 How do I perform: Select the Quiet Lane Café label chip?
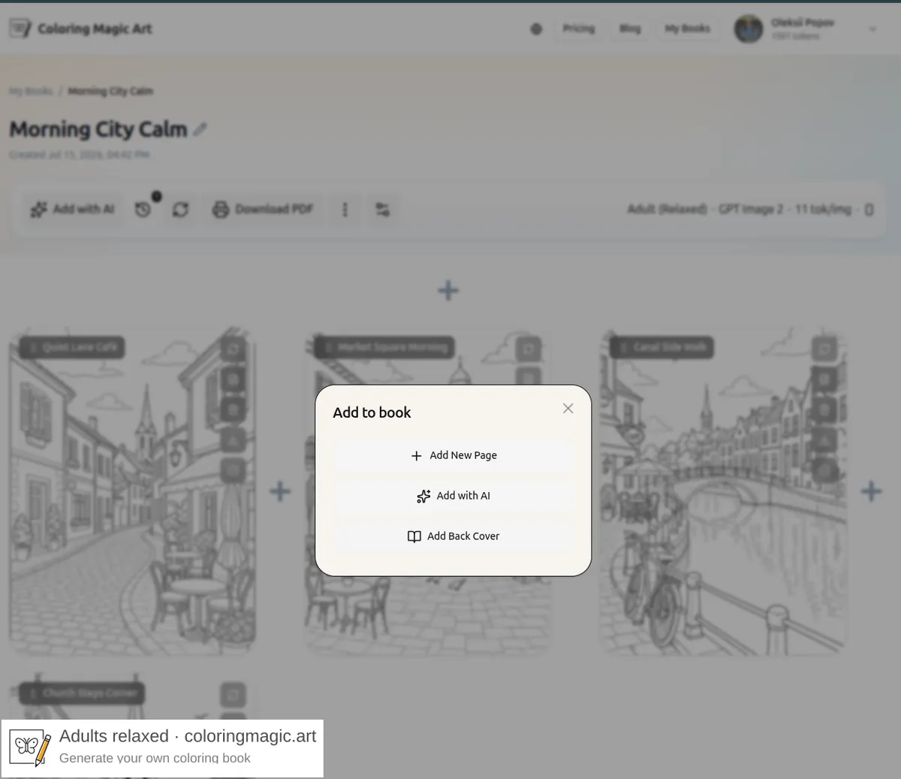[72, 347]
